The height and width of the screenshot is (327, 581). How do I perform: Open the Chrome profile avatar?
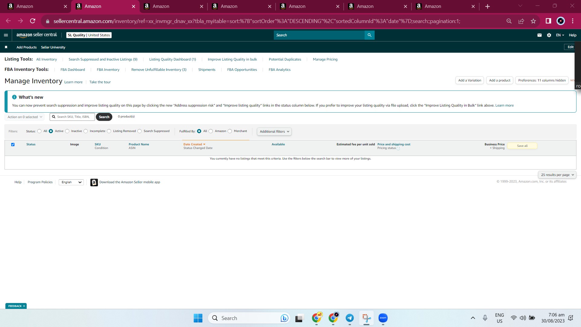[561, 21]
